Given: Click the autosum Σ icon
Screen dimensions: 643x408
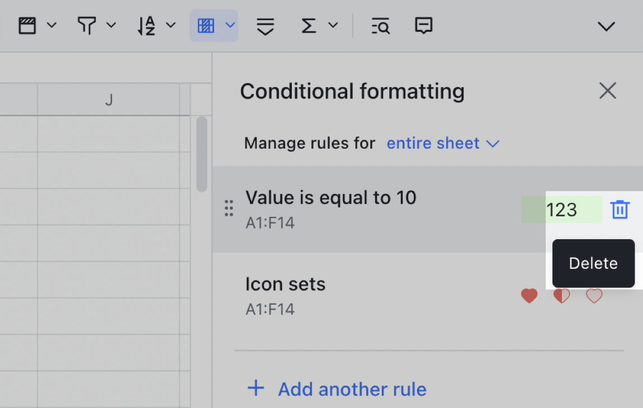Looking at the screenshot, I should click(307, 25).
